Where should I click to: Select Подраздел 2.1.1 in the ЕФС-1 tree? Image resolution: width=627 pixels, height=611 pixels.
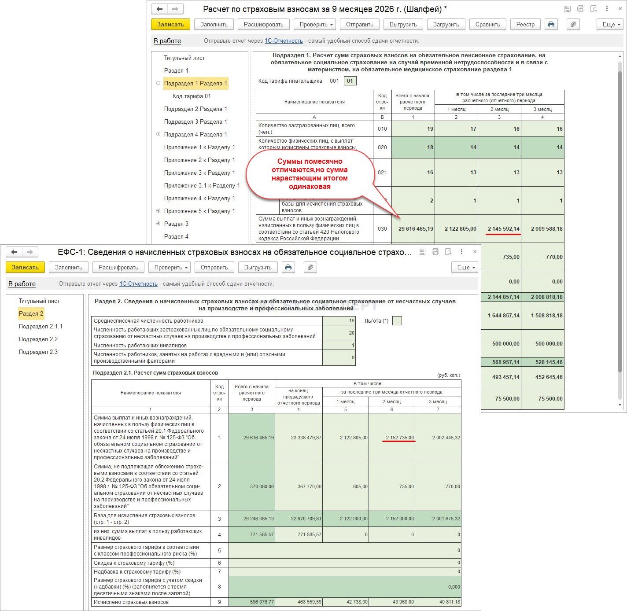pos(41,326)
